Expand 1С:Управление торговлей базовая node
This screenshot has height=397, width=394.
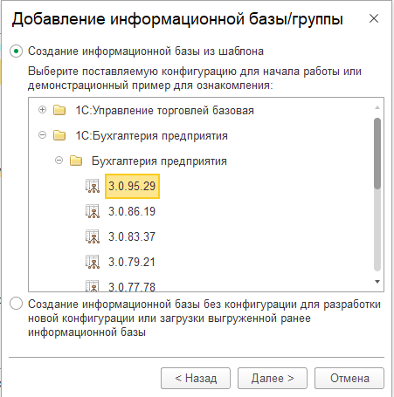(43, 110)
